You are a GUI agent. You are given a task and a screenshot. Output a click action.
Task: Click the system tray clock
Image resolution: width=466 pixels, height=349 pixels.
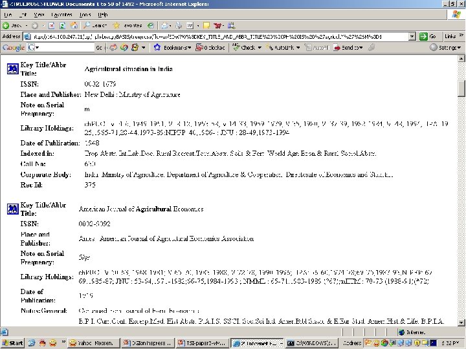[x=451, y=343]
